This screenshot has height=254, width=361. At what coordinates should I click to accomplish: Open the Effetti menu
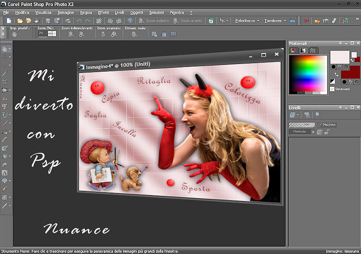103,12
